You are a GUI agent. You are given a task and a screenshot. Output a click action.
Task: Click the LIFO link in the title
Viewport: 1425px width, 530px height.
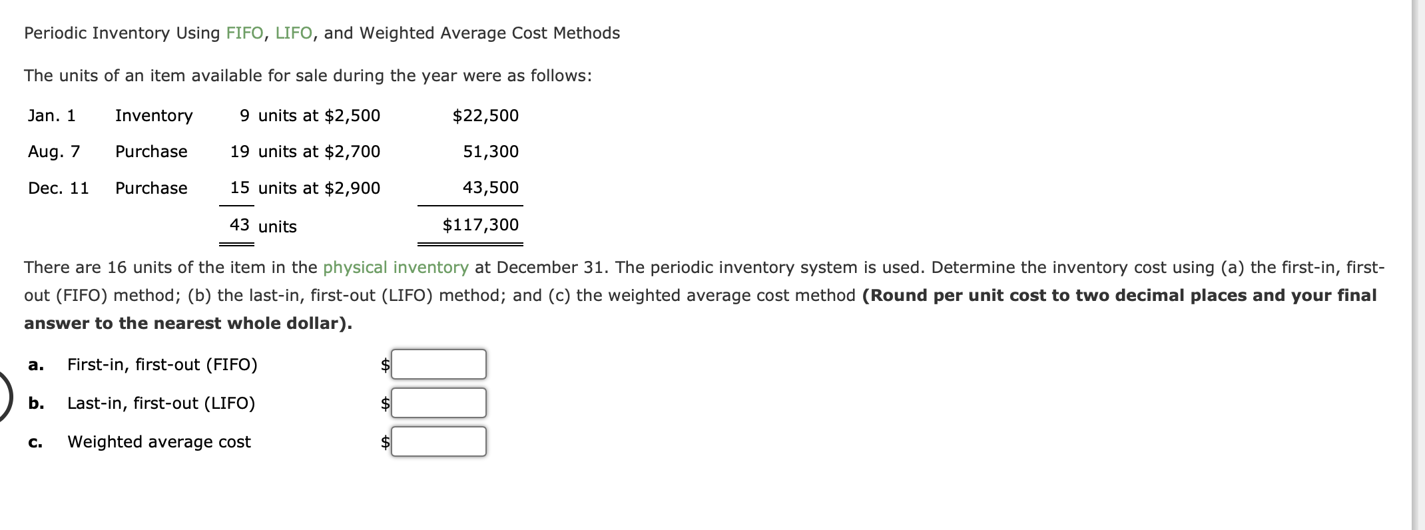(x=292, y=32)
